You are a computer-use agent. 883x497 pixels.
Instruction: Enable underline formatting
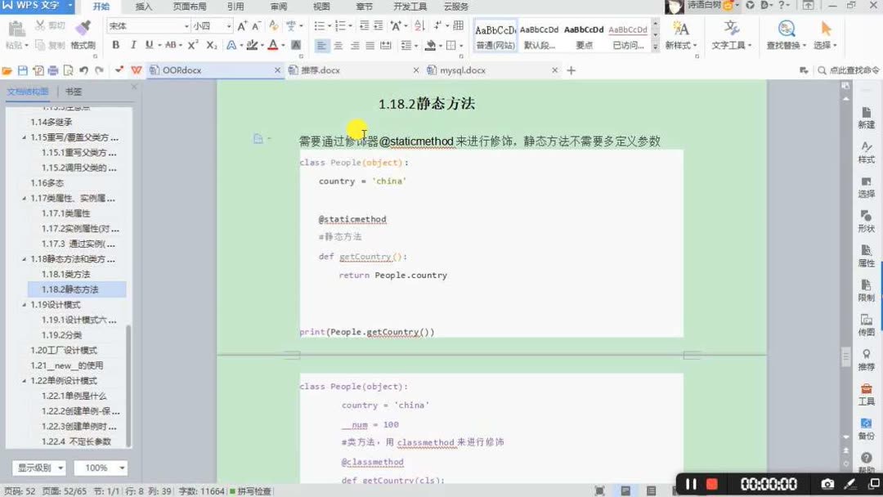click(150, 44)
